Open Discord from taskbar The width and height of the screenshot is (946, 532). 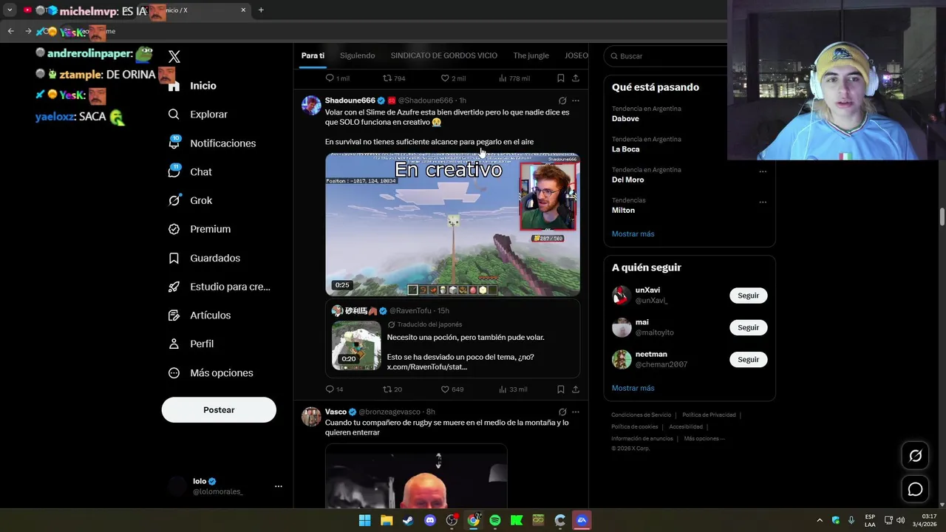tap(430, 520)
